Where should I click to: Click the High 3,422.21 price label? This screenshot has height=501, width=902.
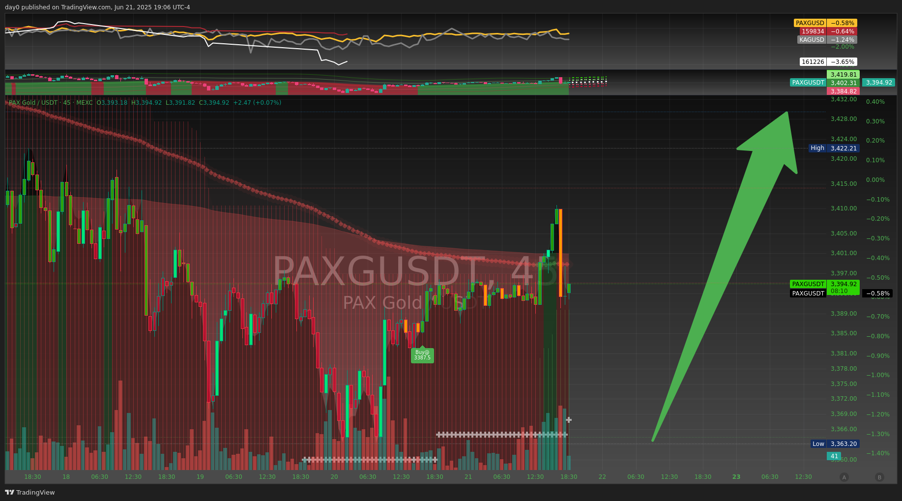coord(834,148)
